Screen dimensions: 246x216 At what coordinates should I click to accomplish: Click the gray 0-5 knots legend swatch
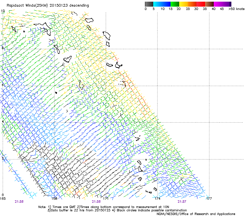[x=149, y=4]
